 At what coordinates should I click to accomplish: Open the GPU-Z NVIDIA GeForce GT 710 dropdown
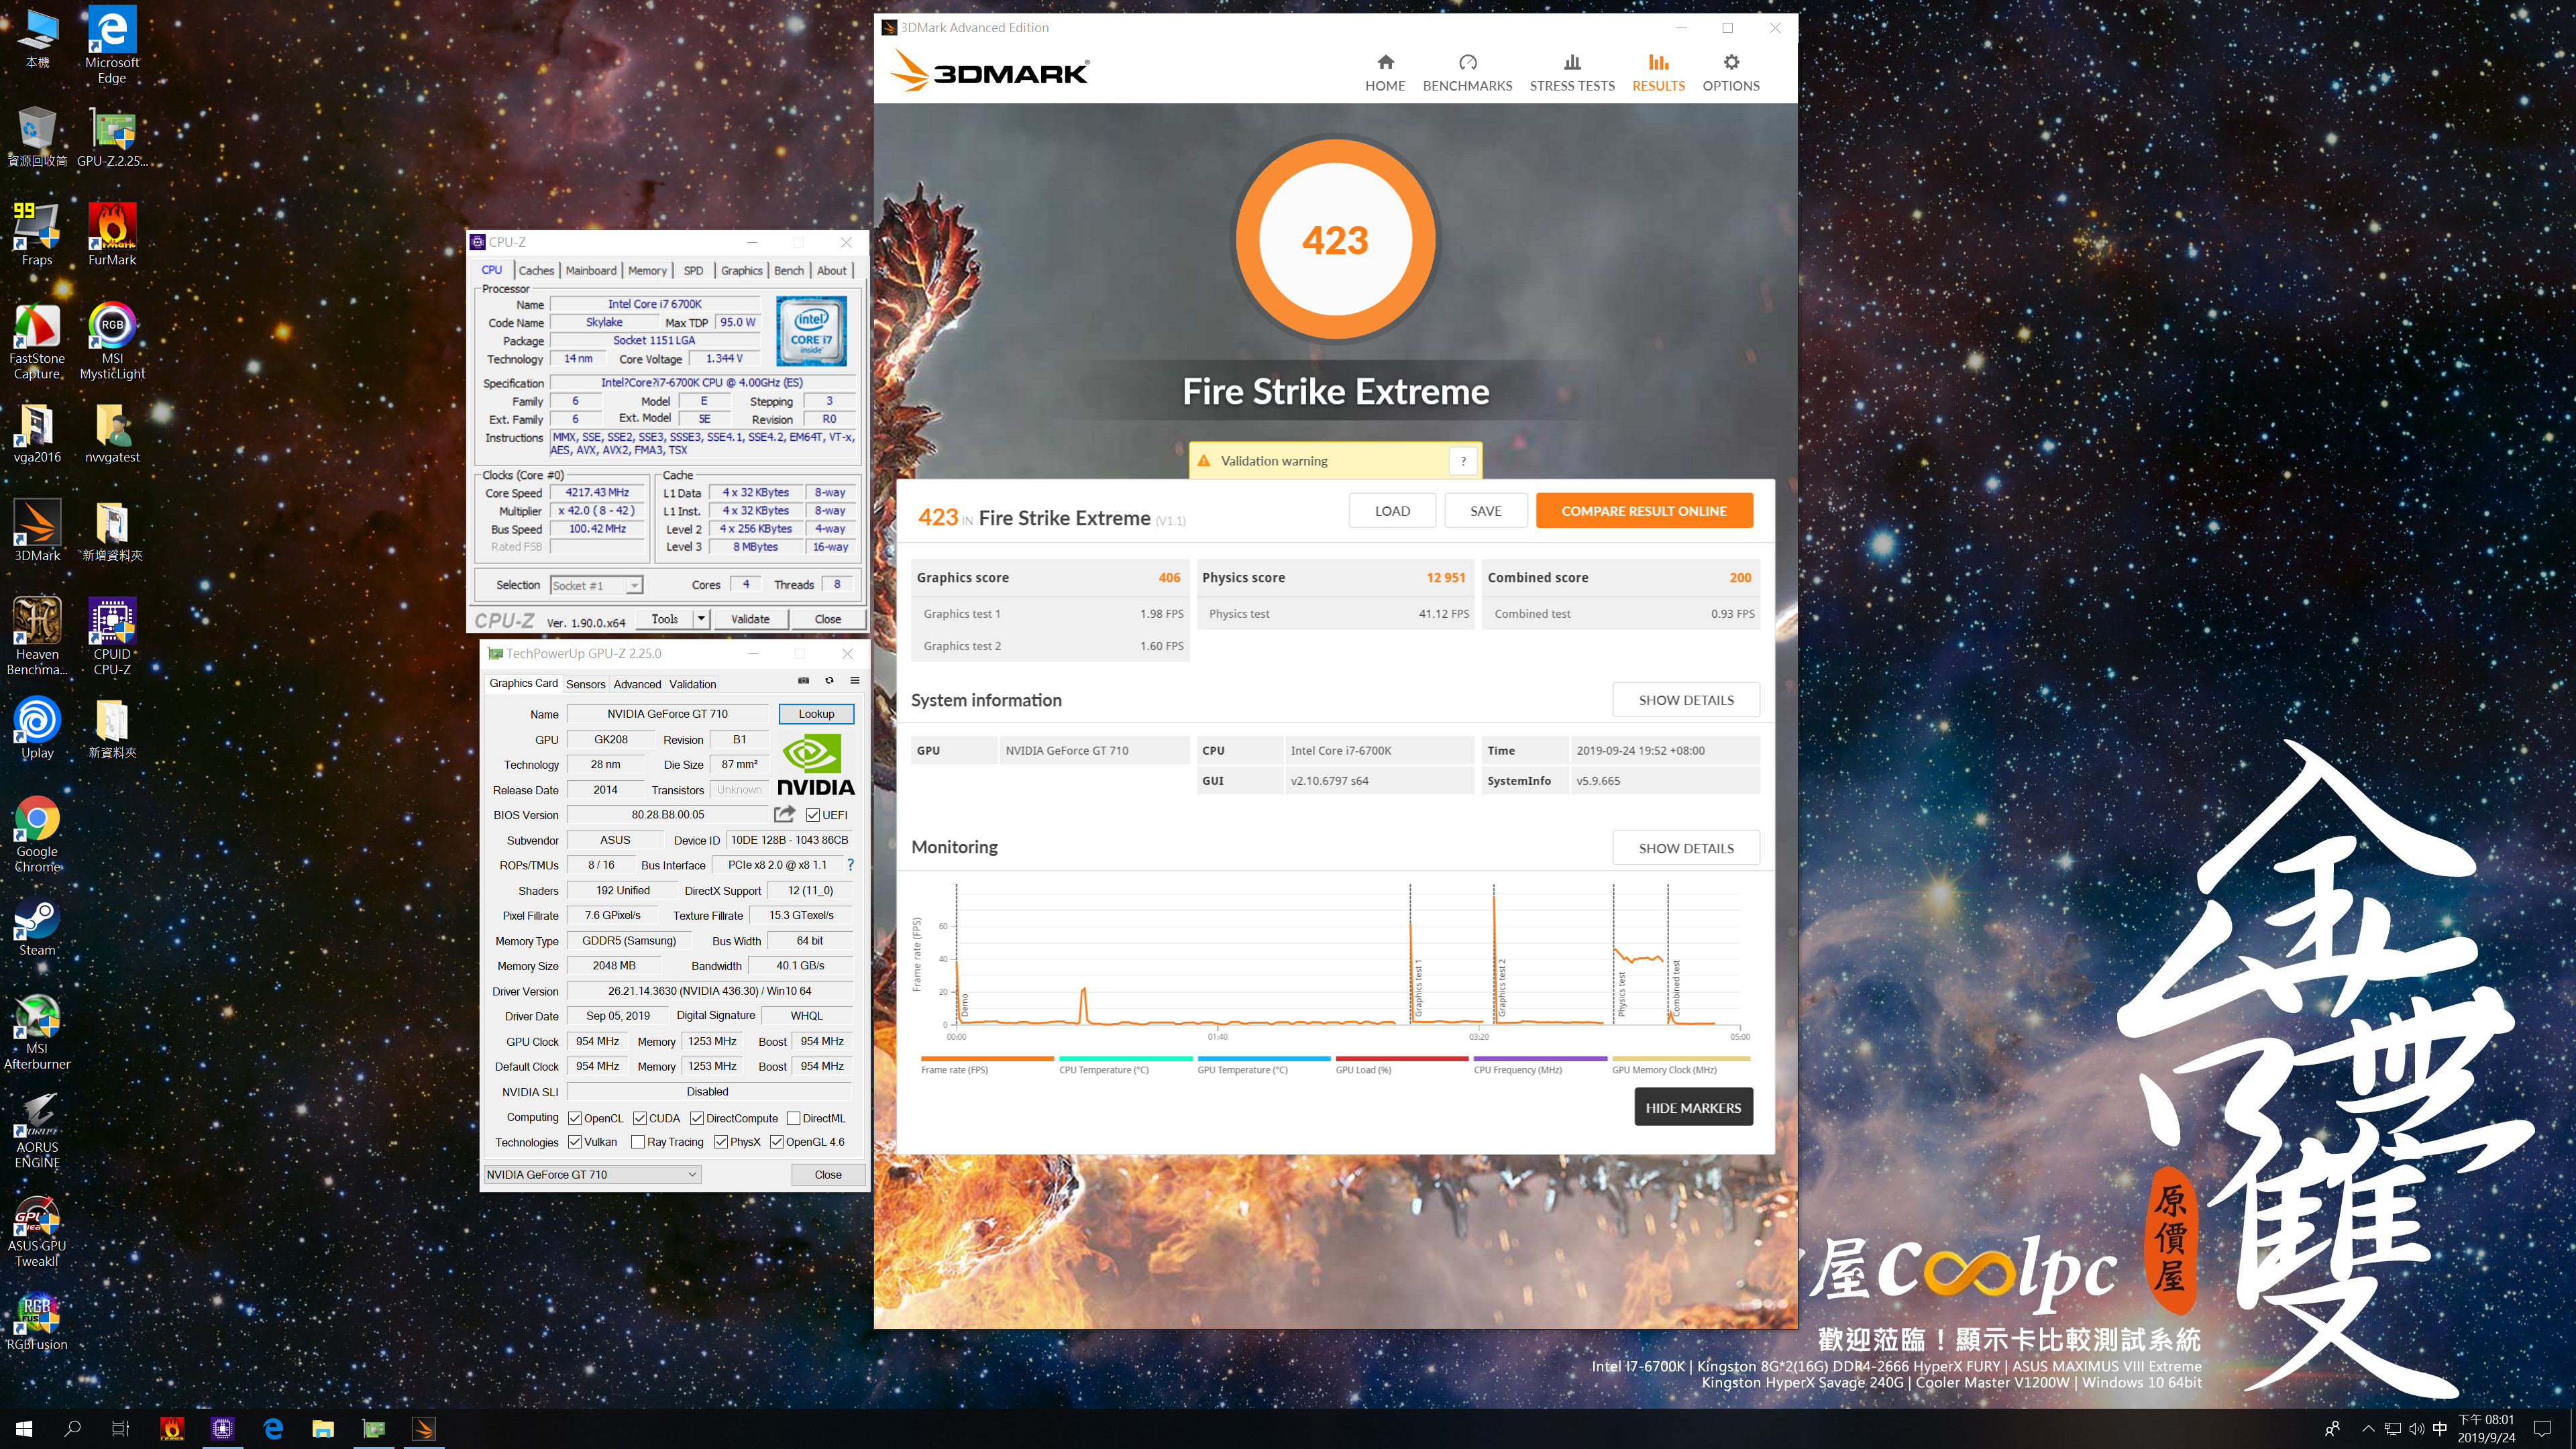[x=592, y=1174]
